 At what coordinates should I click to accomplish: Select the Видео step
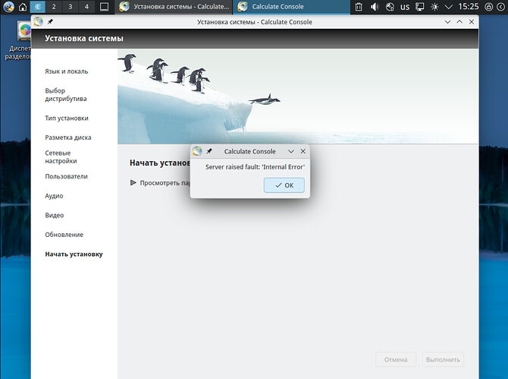click(55, 216)
